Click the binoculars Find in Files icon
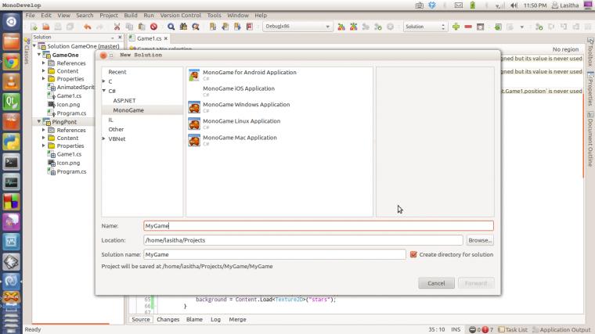The width and height of the screenshot is (595, 334). click(x=183, y=27)
